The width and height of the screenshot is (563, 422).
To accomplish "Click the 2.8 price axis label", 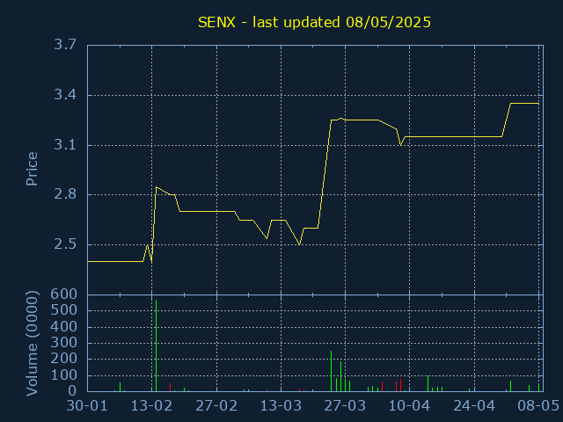I will click(65, 194).
